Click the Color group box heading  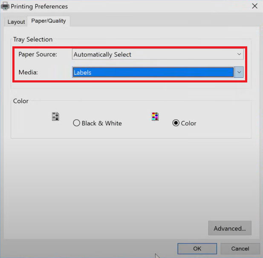pos(21,101)
